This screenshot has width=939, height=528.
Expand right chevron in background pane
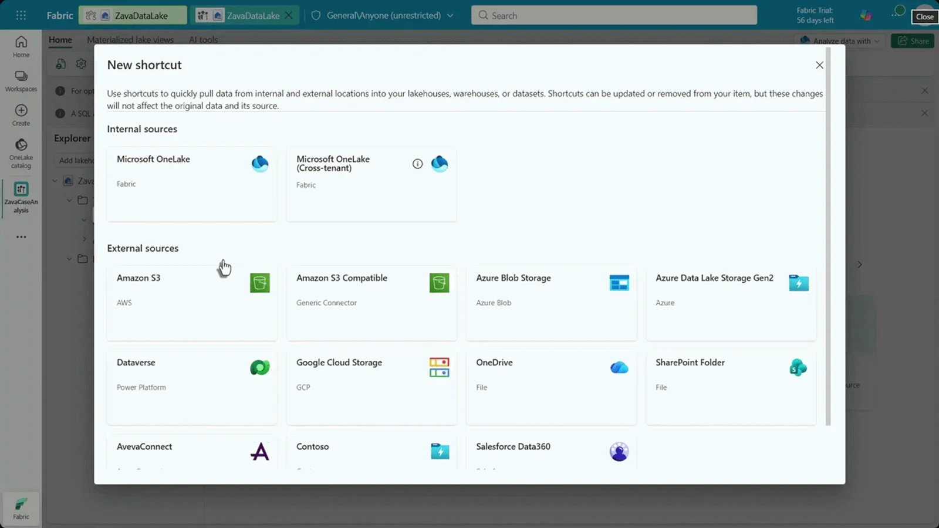859,265
